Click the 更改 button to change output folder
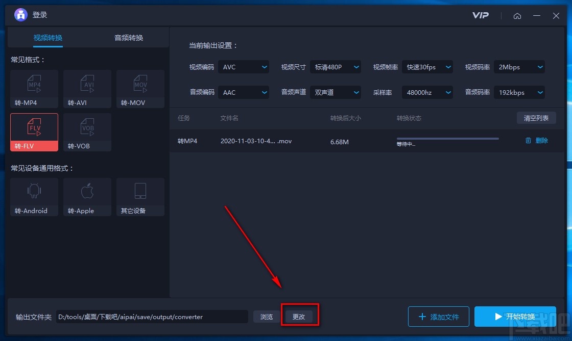Image resolution: width=572 pixels, height=341 pixels. (x=300, y=317)
